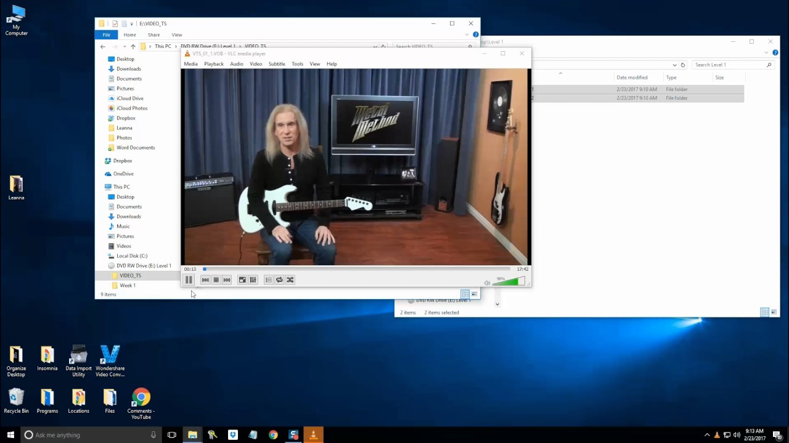
Task: Select Videos under This PC
Action: 123,246
